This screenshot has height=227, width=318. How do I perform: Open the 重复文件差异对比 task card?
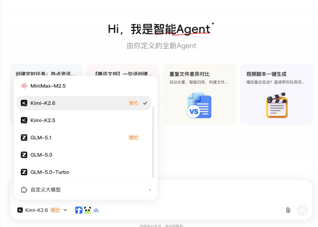click(199, 94)
